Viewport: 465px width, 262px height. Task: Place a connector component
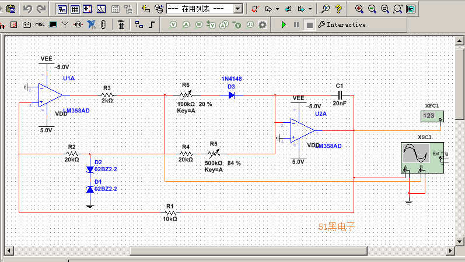tap(103, 24)
